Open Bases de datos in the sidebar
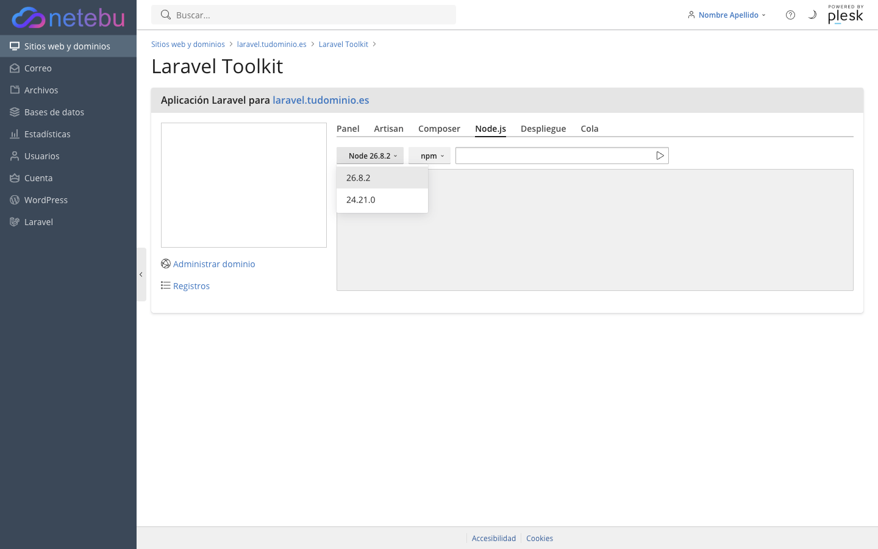The image size is (878, 549). tap(68, 112)
